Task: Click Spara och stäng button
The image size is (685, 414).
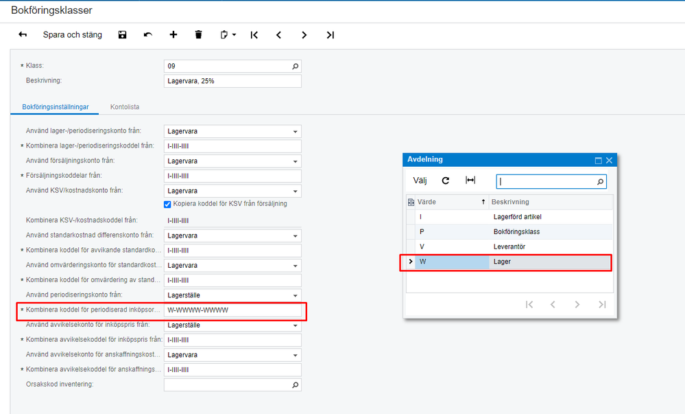Action: click(x=72, y=35)
